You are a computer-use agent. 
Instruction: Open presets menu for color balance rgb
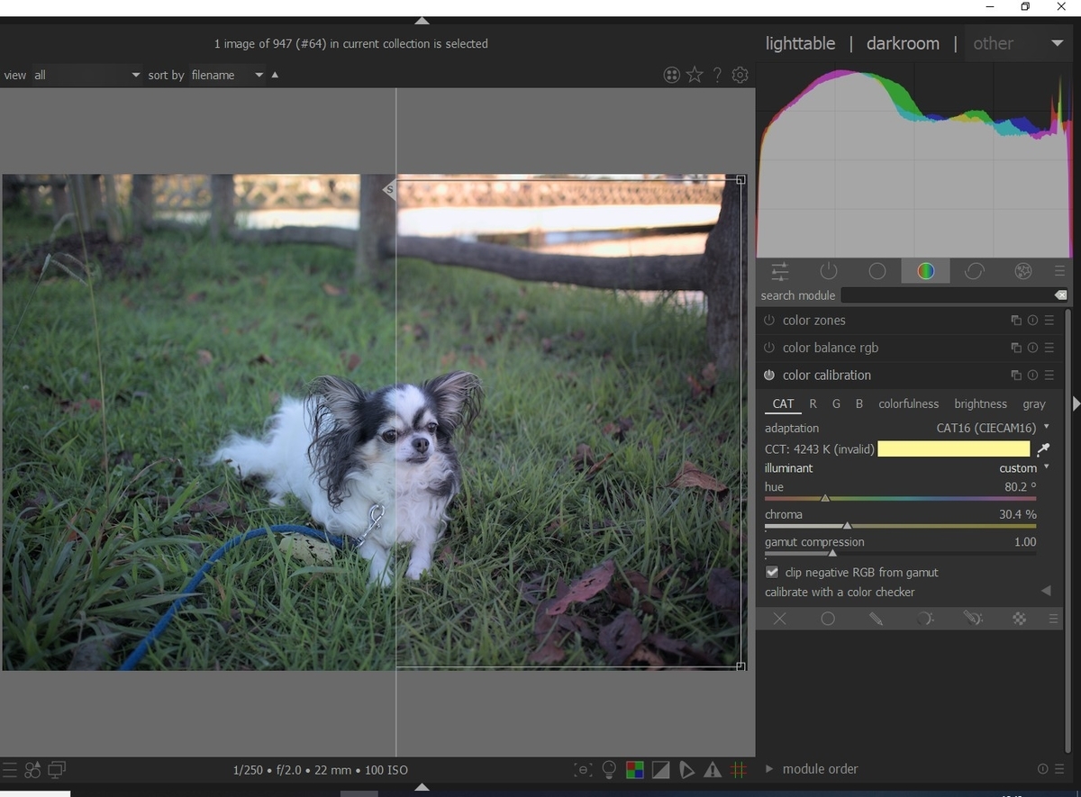tap(1049, 348)
